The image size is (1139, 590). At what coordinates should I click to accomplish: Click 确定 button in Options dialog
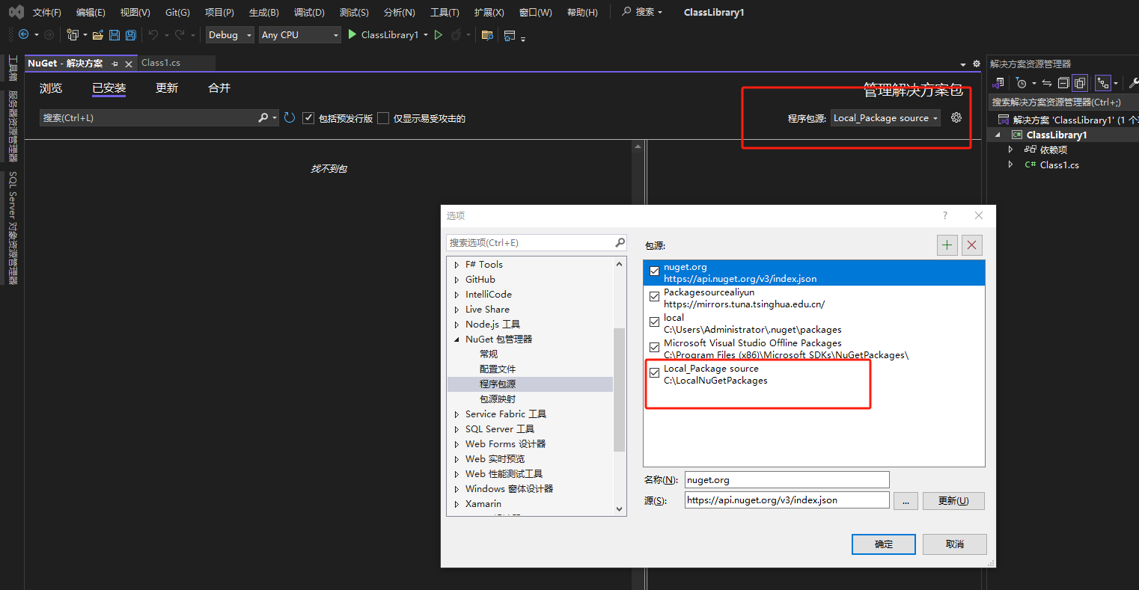point(884,544)
